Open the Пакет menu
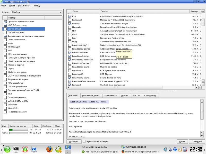 point(12,6)
